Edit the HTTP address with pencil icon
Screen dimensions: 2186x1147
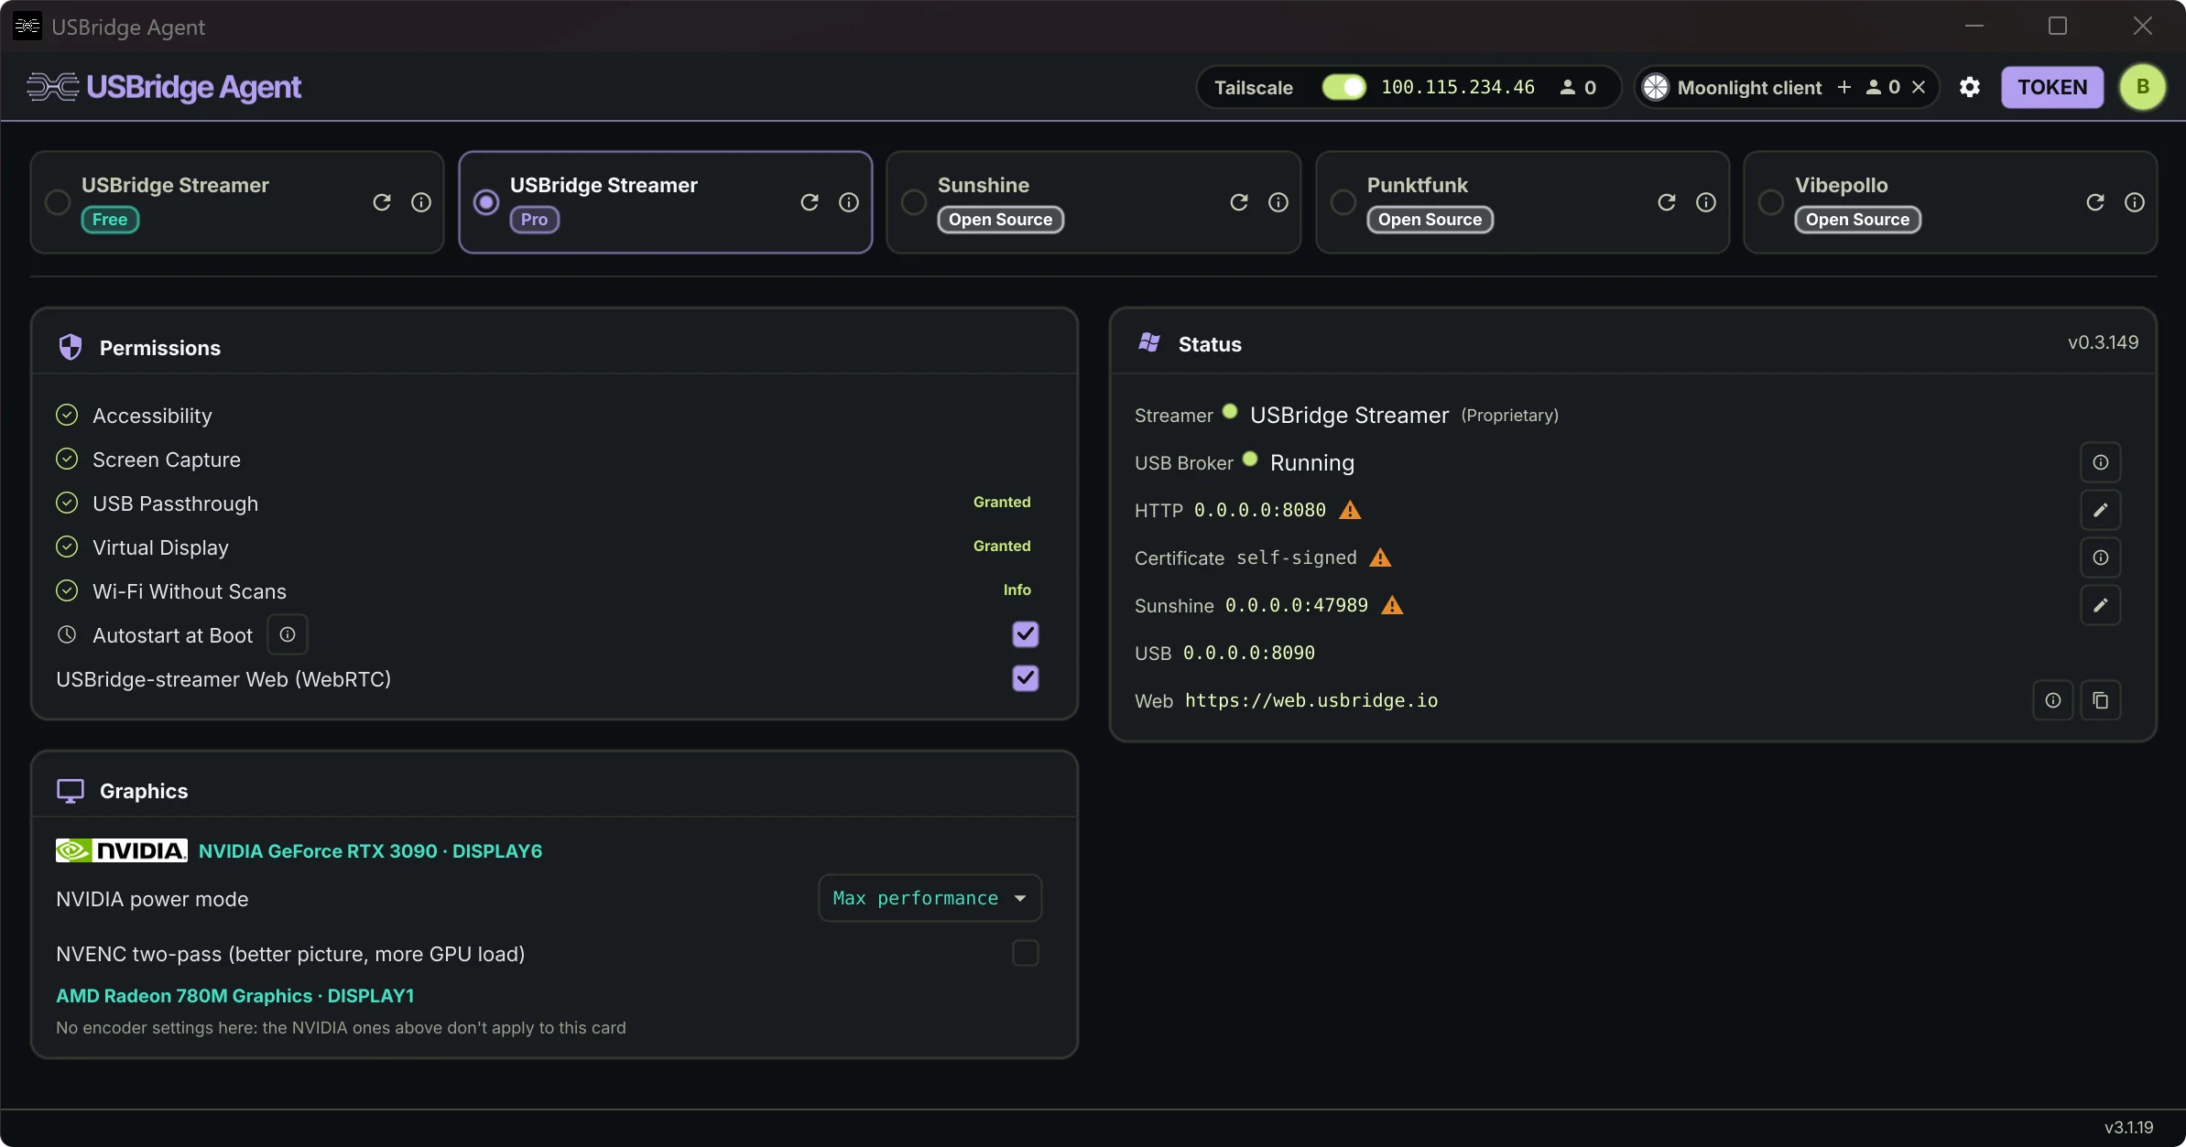coord(2101,510)
